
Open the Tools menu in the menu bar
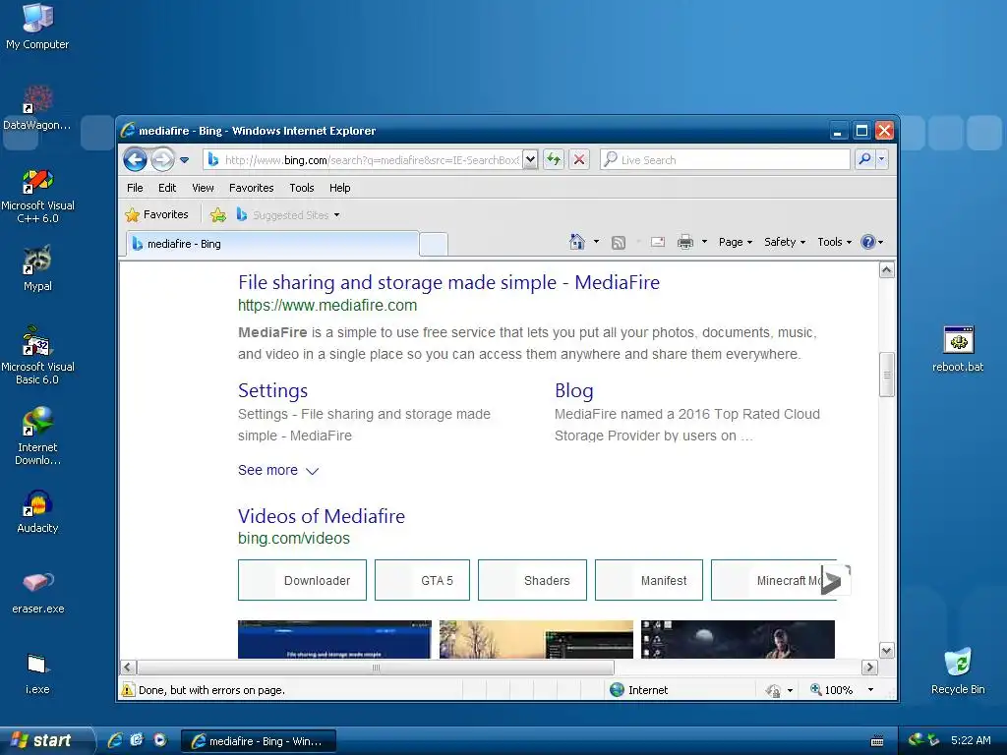[x=301, y=188]
